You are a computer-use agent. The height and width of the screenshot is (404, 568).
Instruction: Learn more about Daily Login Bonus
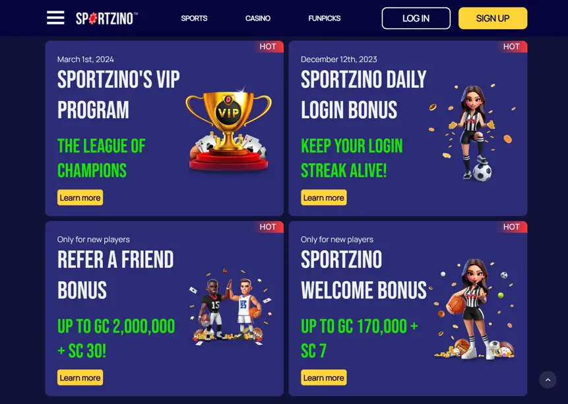click(x=323, y=197)
